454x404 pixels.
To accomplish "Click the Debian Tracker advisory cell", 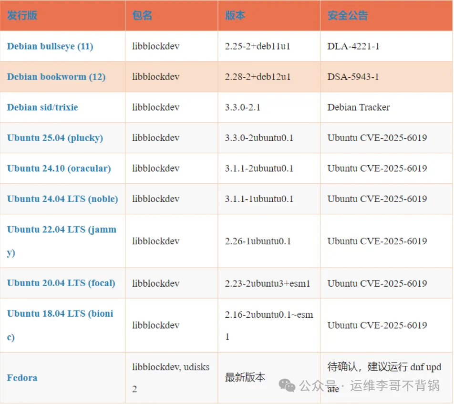I will click(358, 107).
